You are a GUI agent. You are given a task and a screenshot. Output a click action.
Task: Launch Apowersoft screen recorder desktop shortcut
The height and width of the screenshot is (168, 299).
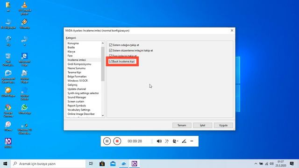pos(8,77)
